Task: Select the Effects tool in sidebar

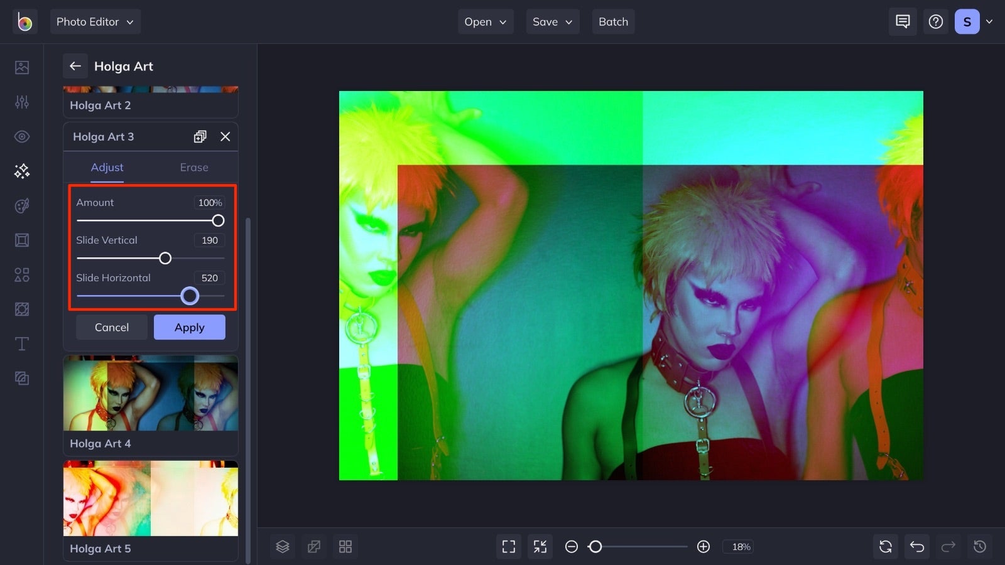Action: 21,171
